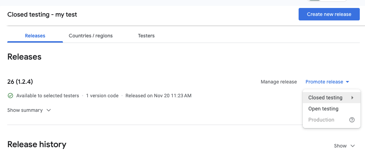This screenshot has height=152, width=365.
Task: Click the "1 version code" text
Action: (x=102, y=96)
